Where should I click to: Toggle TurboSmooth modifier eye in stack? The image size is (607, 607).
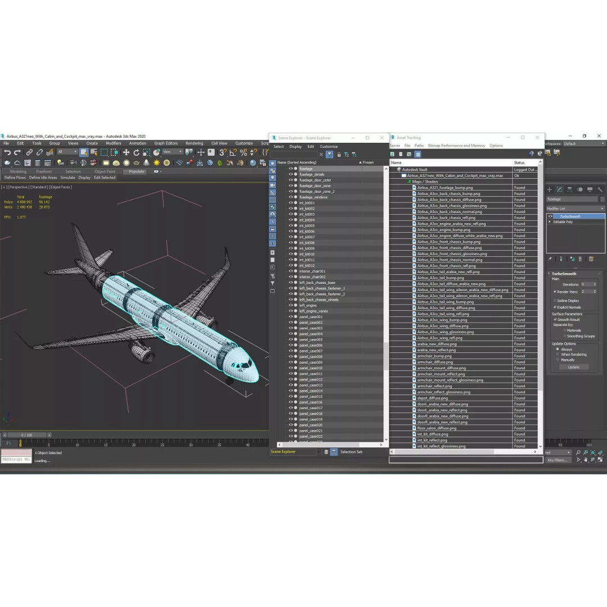550,216
